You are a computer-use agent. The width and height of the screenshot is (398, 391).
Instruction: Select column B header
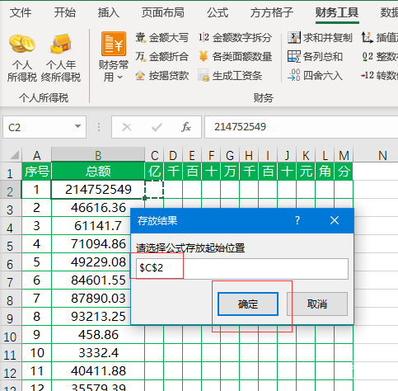(x=98, y=155)
